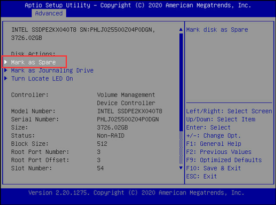Click the scrollbar down arrow
Image resolution: width=276 pixels, height=205 pixels.
point(181,168)
